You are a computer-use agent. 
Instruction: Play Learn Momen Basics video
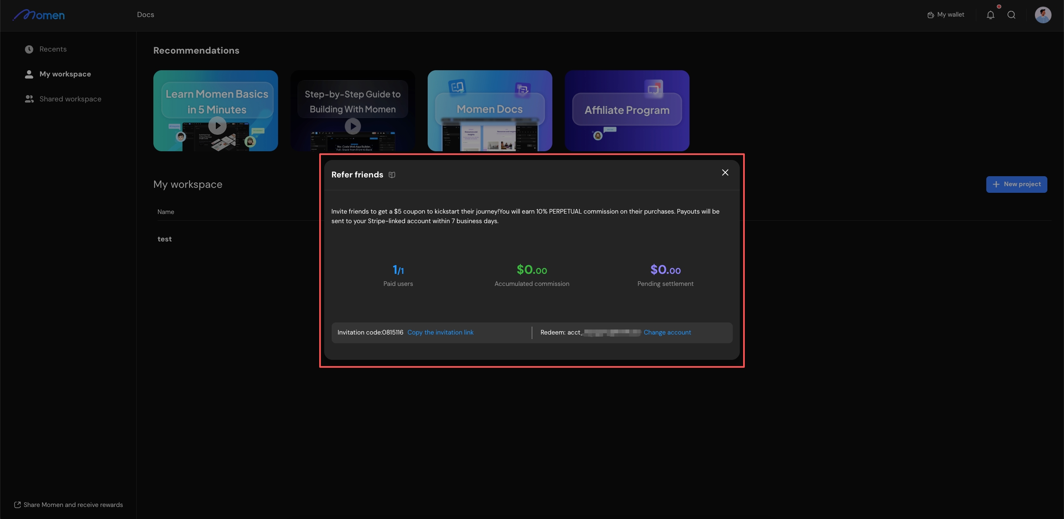coord(217,125)
